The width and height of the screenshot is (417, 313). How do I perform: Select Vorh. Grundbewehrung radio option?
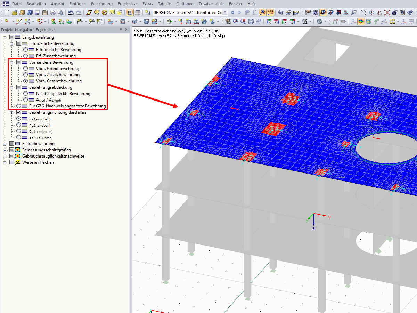[25, 69]
